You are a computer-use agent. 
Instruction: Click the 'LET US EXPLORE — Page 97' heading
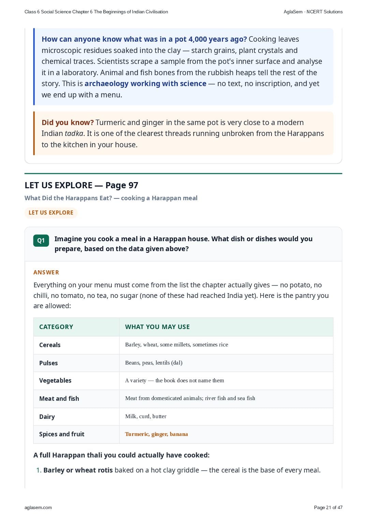(x=81, y=185)
